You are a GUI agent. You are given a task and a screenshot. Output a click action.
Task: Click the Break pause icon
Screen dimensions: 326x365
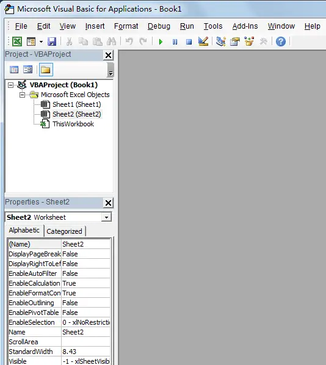(x=175, y=42)
